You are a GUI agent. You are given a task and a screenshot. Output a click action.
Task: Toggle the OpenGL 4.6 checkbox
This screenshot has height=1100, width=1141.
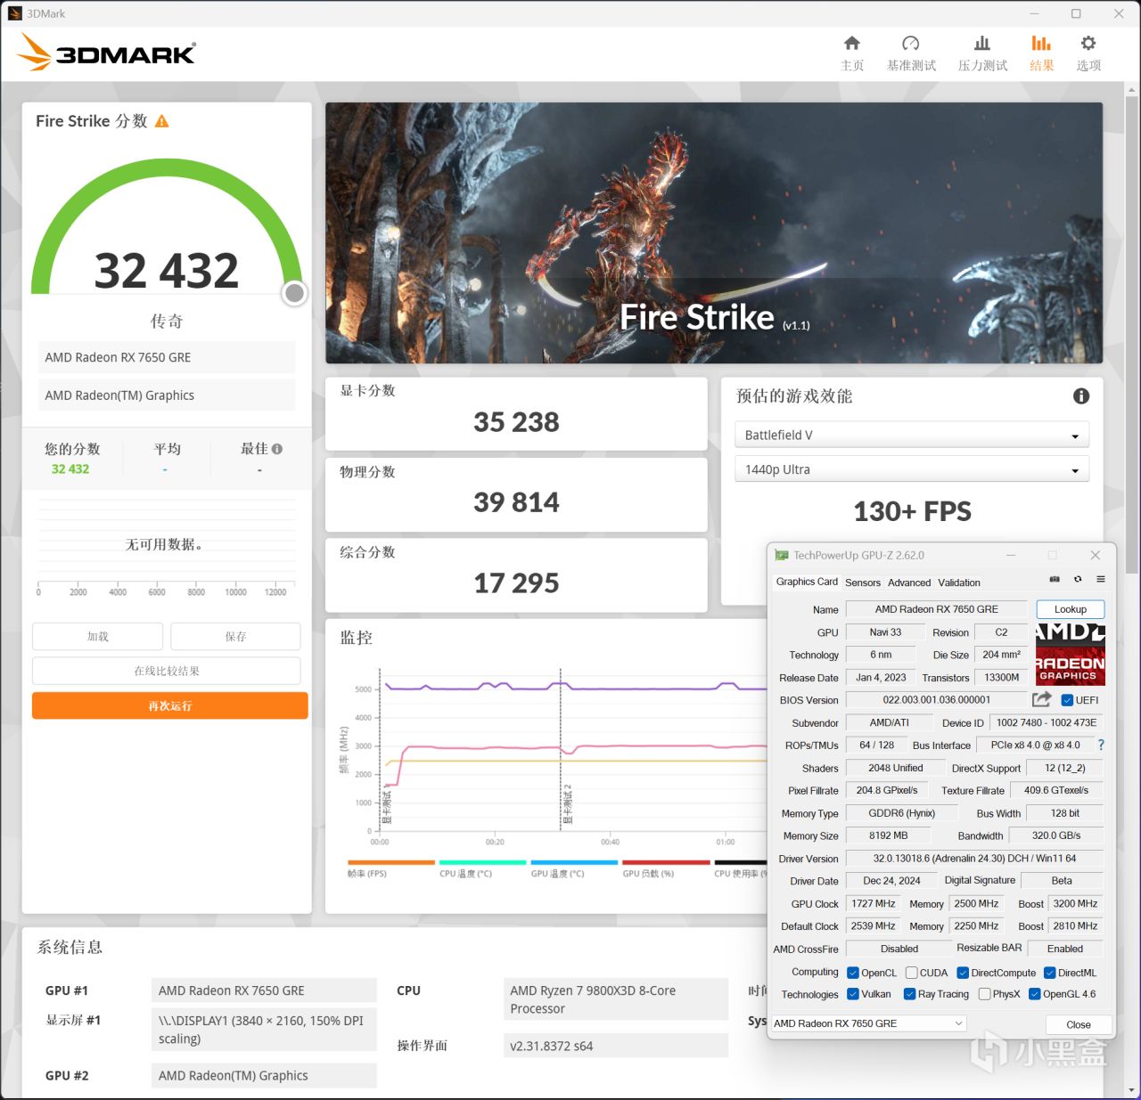click(x=1034, y=994)
